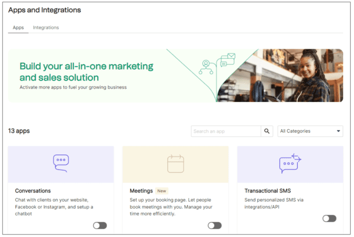
Task: Turn on the Meetings app switch
Action: coord(215,225)
